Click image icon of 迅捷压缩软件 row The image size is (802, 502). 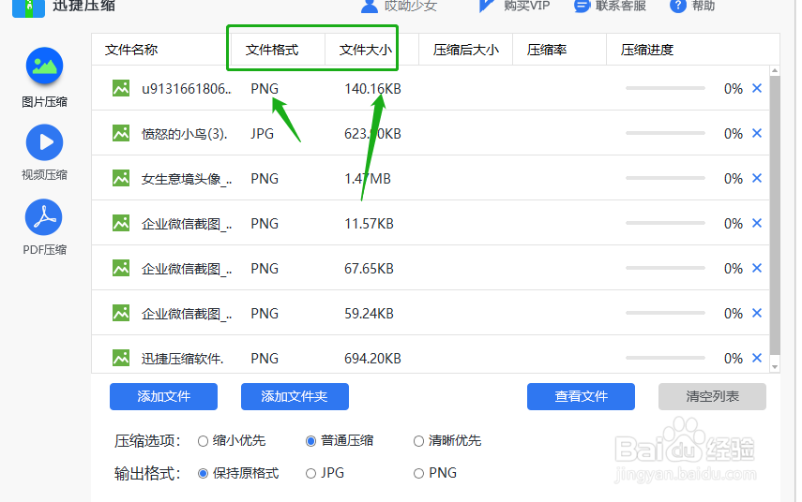pyautogui.click(x=121, y=358)
